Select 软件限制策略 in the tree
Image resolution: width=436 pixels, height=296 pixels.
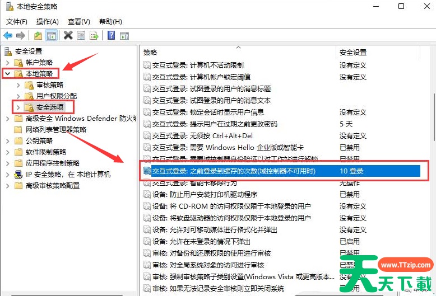[46, 152]
